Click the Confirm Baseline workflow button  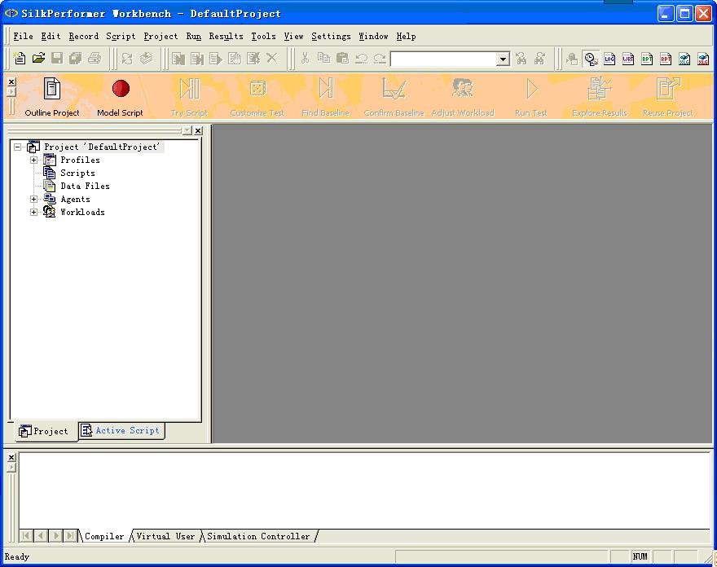(x=394, y=97)
